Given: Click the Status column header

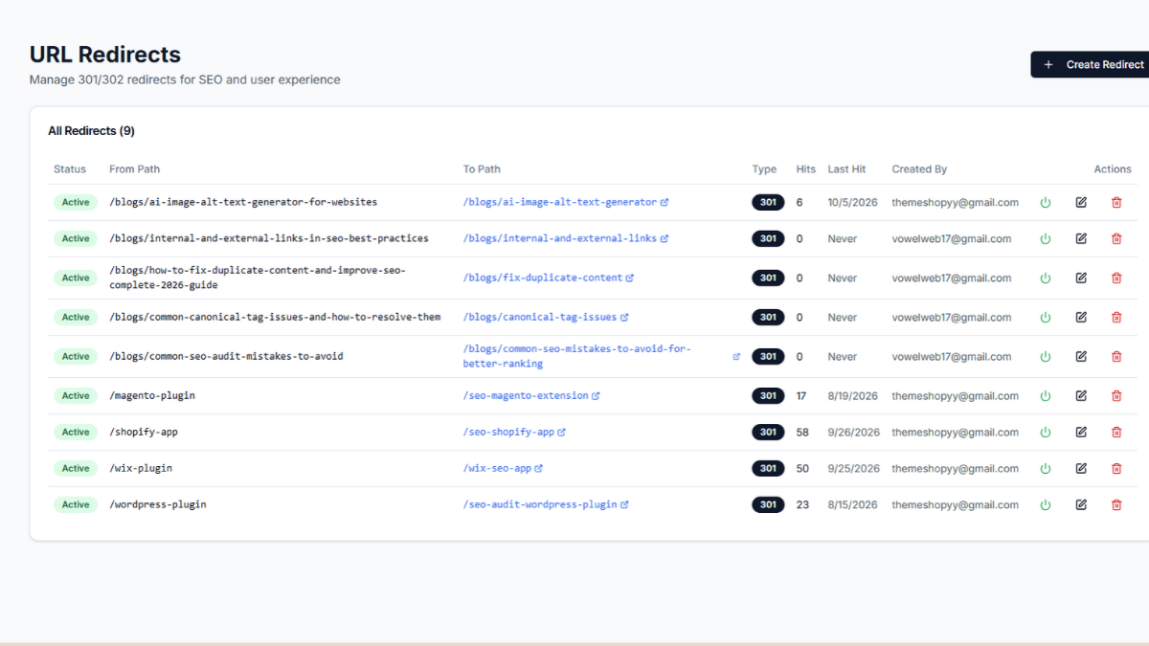Looking at the screenshot, I should (70, 169).
